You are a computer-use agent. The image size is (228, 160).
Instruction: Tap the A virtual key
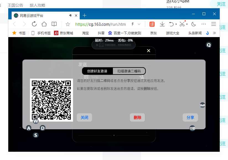point(29,128)
